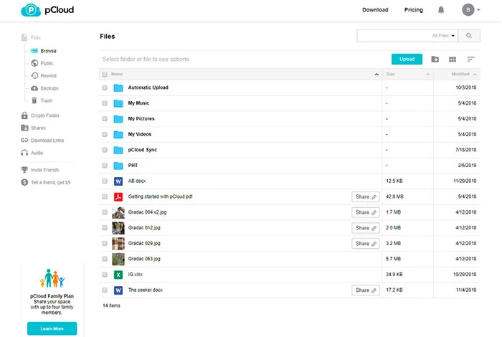Click the search input field
The height and width of the screenshot is (337, 502).
pos(393,35)
